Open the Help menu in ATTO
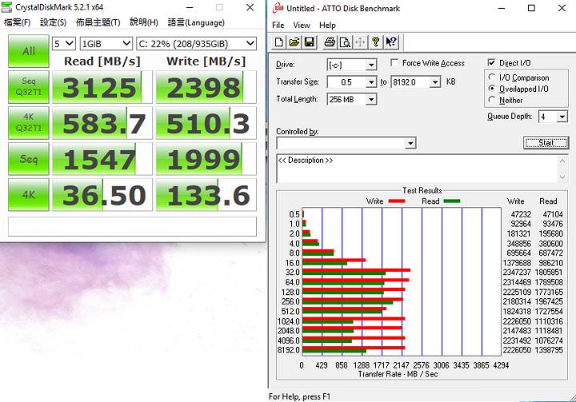The width and height of the screenshot is (576, 402). [327, 25]
